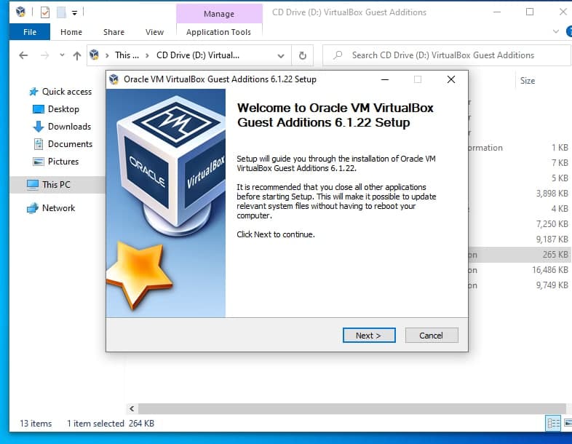Expand address bar history dropdown
This screenshot has height=444, width=572.
(x=280, y=55)
